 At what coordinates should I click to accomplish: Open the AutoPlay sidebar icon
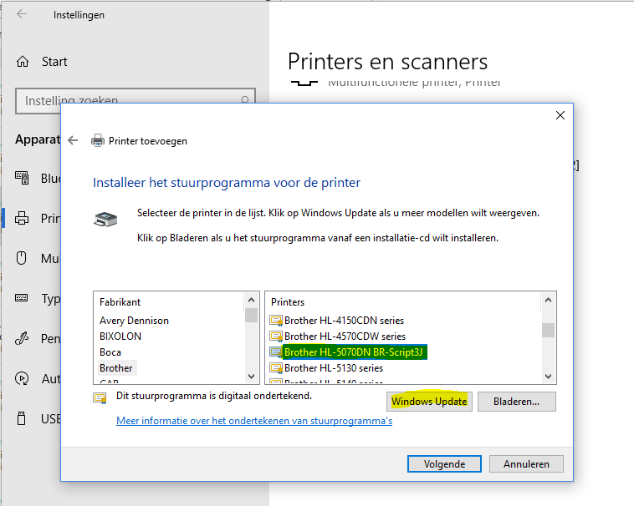[22, 378]
